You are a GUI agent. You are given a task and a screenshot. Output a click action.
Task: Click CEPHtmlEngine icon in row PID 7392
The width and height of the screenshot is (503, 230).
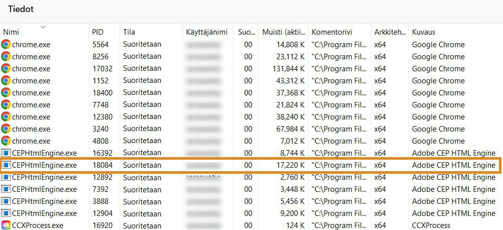6,189
